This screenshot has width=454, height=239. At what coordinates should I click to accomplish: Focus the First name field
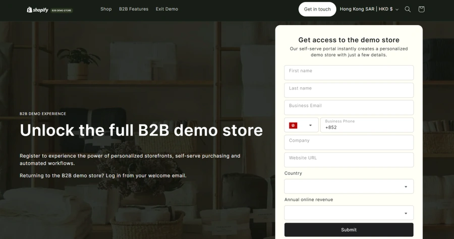[349, 73]
